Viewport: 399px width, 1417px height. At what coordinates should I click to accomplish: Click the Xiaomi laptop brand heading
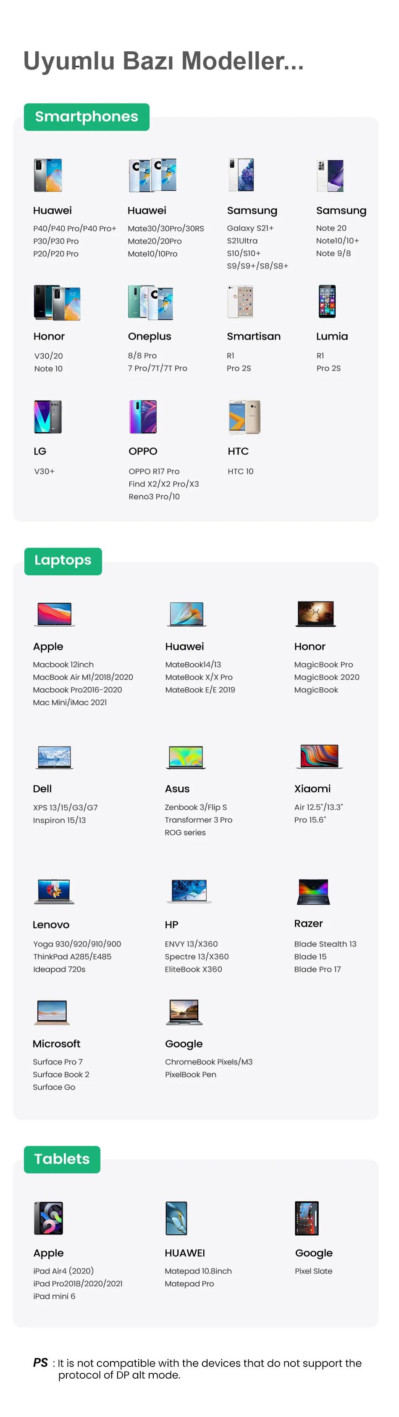pos(312,788)
